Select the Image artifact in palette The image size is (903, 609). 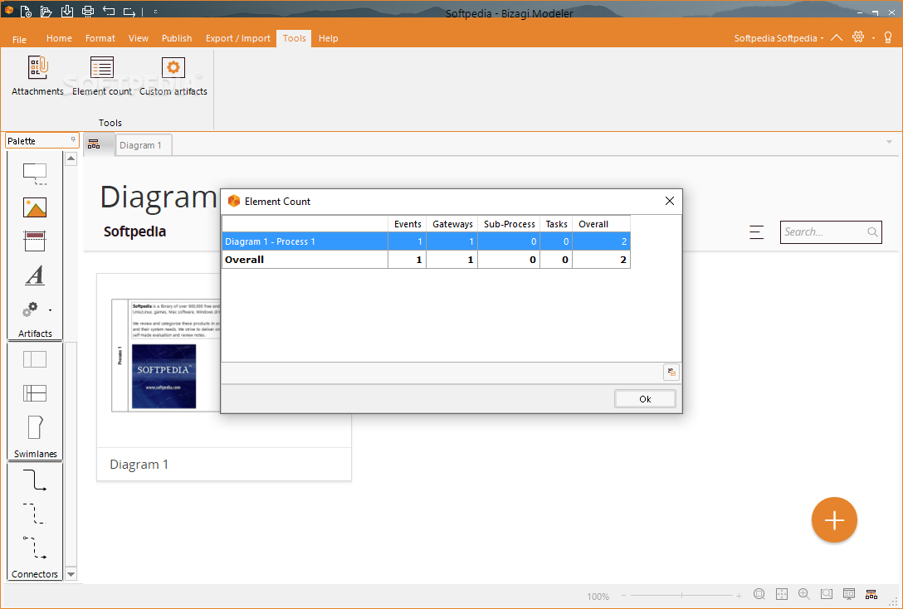click(35, 207)
